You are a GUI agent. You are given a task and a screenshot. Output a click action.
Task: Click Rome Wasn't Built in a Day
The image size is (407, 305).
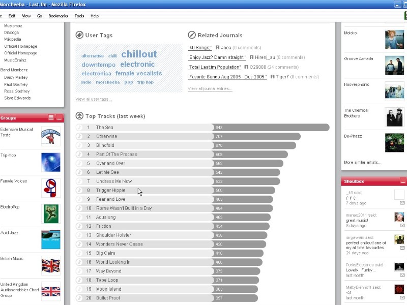124,208
